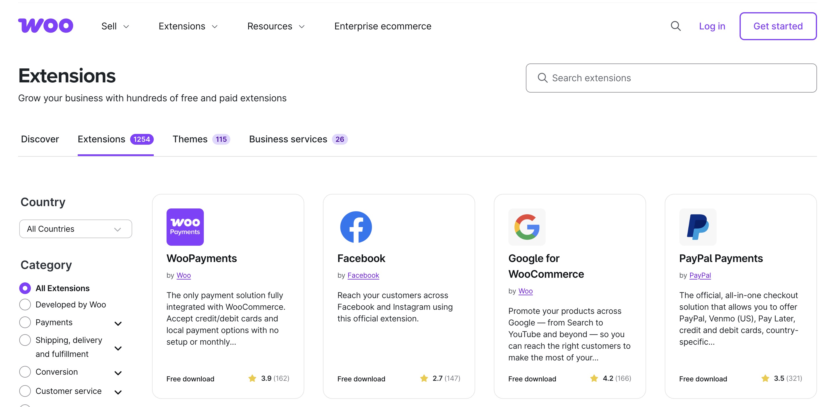
Task: Click the Get started button
Action: (778, 26)
